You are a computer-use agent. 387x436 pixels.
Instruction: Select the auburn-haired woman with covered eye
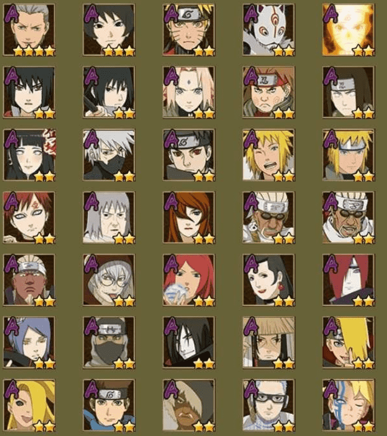click(189, 217)
